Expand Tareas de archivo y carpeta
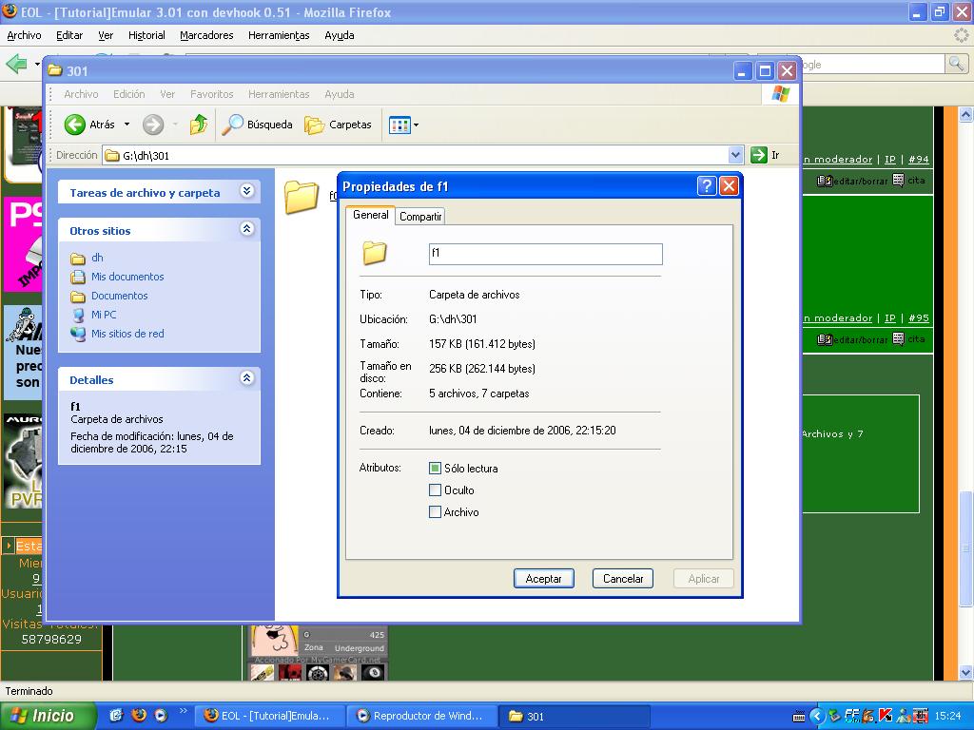 point(247,191)
